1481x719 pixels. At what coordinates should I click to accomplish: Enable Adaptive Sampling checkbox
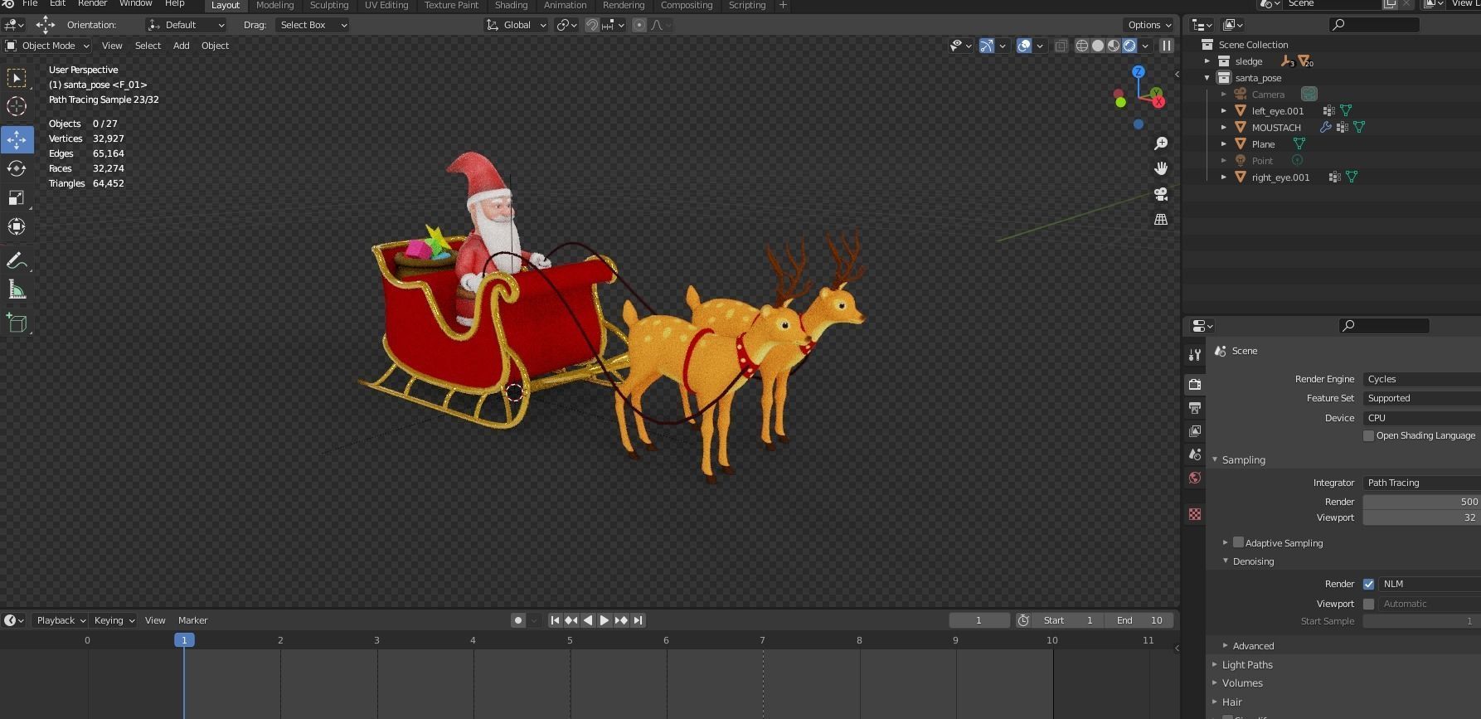tap(1238, 542)
